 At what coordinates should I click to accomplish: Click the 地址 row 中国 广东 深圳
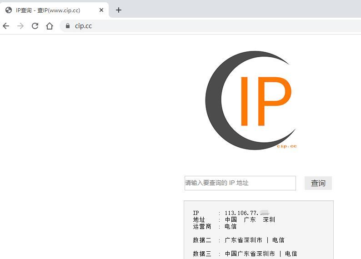pyautogui.click(x=250, y=219)
